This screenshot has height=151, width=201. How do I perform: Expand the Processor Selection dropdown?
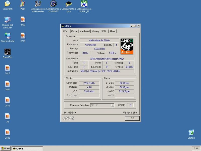point(112,105)
